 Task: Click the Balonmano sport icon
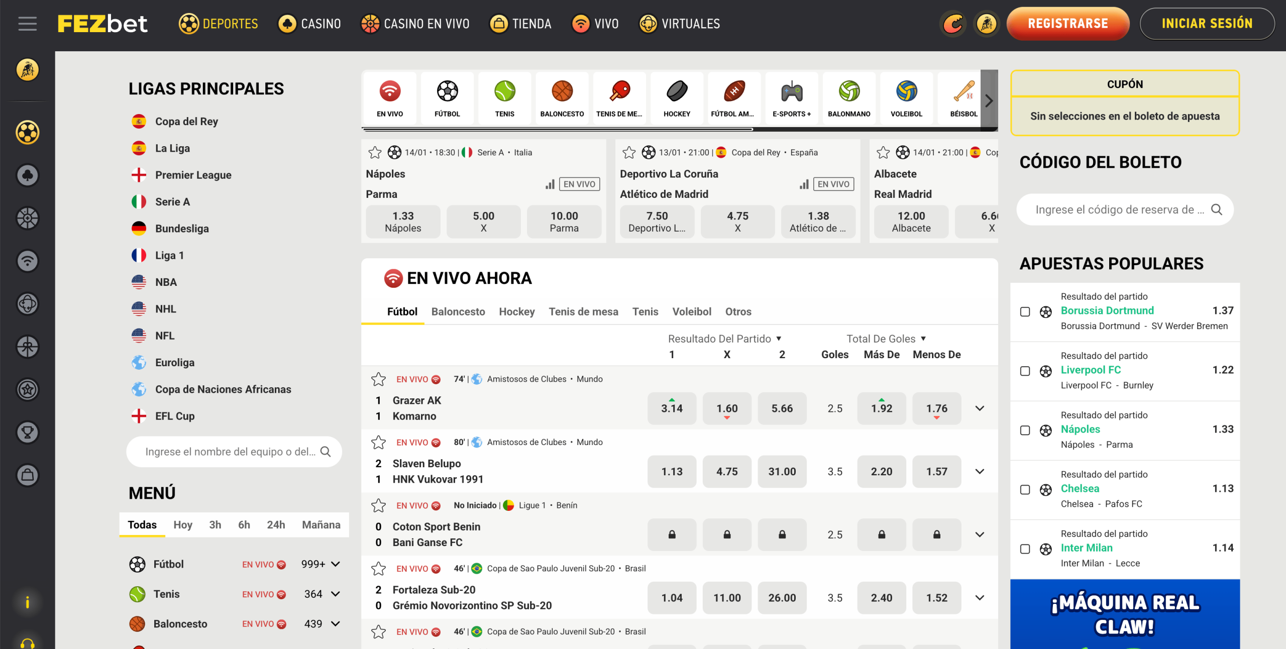[848, 98]
